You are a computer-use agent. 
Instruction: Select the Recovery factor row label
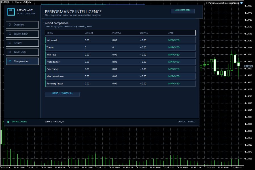click(x=55, y=84)
